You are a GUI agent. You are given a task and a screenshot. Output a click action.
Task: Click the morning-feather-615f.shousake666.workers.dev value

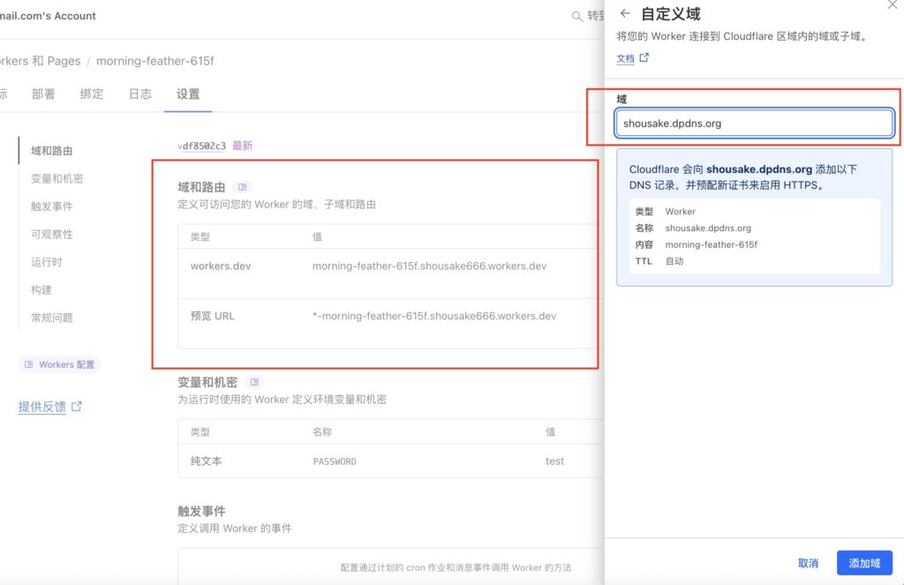click(430, 266)
